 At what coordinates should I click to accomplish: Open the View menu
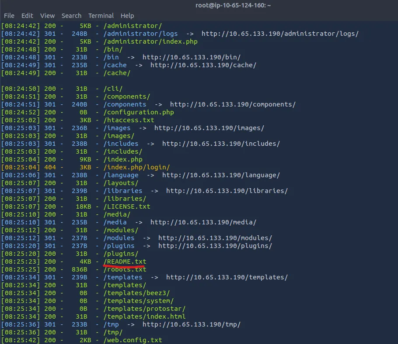click(x=47, y=16)
